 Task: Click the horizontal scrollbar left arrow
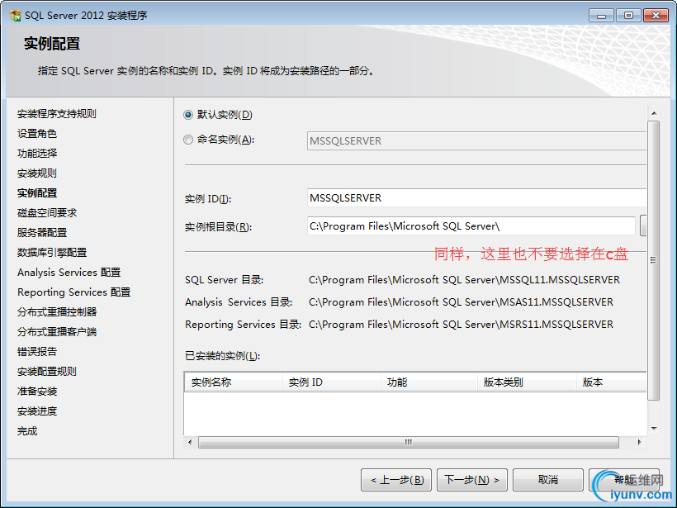[190, 443]
